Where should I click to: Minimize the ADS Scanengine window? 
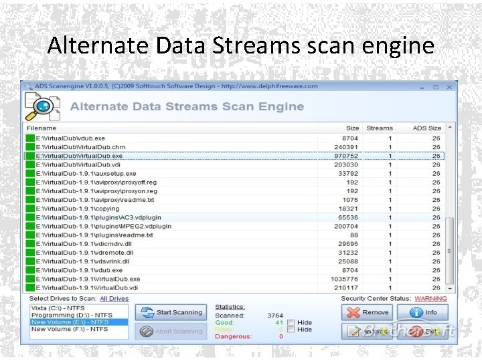[422, 88]
